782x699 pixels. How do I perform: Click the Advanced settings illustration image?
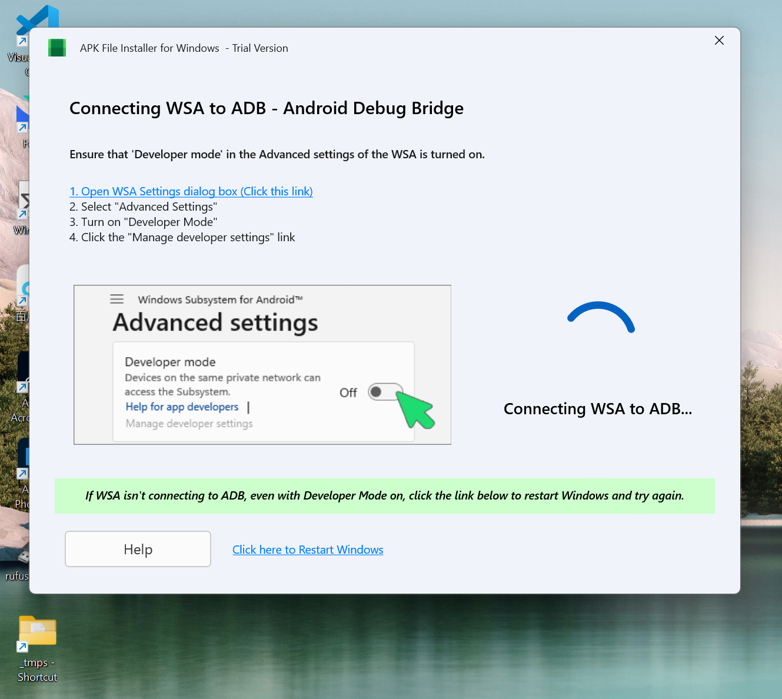[262, 365]
